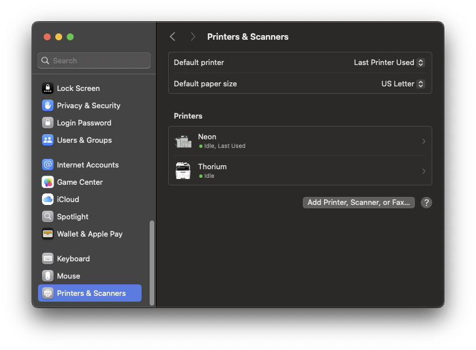Select Privacy & Security in sidebar
Image resolution: width=476 pixels, height=350 pixels.
tap(90, 106)
